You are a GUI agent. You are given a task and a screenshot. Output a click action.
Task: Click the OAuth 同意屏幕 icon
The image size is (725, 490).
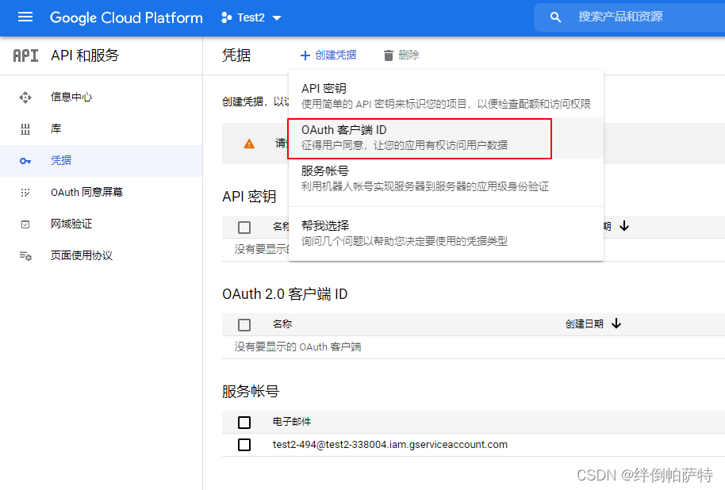(25, 193)
